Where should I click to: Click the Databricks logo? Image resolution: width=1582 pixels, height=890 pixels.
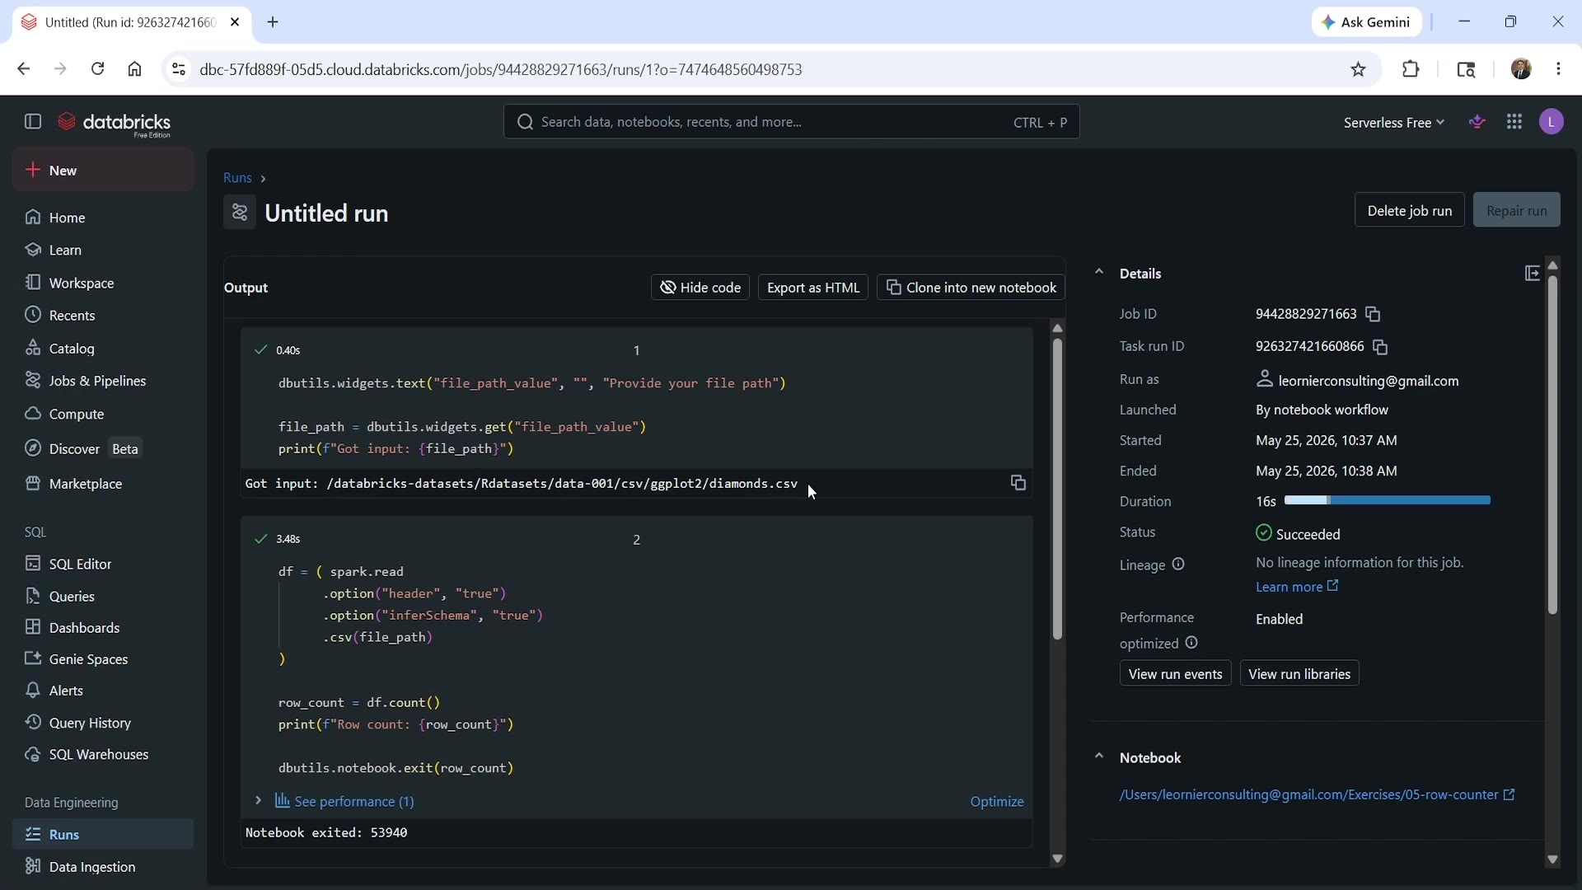pos(115,124)
